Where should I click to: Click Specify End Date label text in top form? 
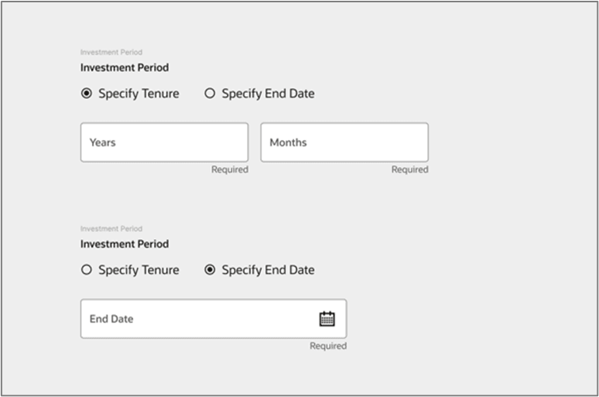click(268, 94)
